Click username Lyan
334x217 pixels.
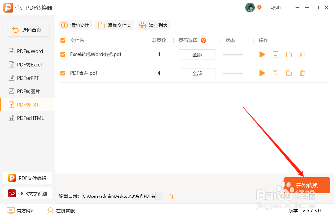[x=276, y=7]
